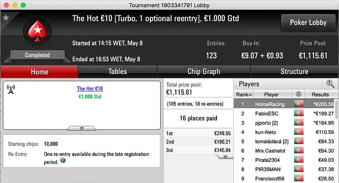Image resolution: width=339 pixels, height=183 pixels.
Task: Click the globe country column header
Action: [x=299, y=94]
